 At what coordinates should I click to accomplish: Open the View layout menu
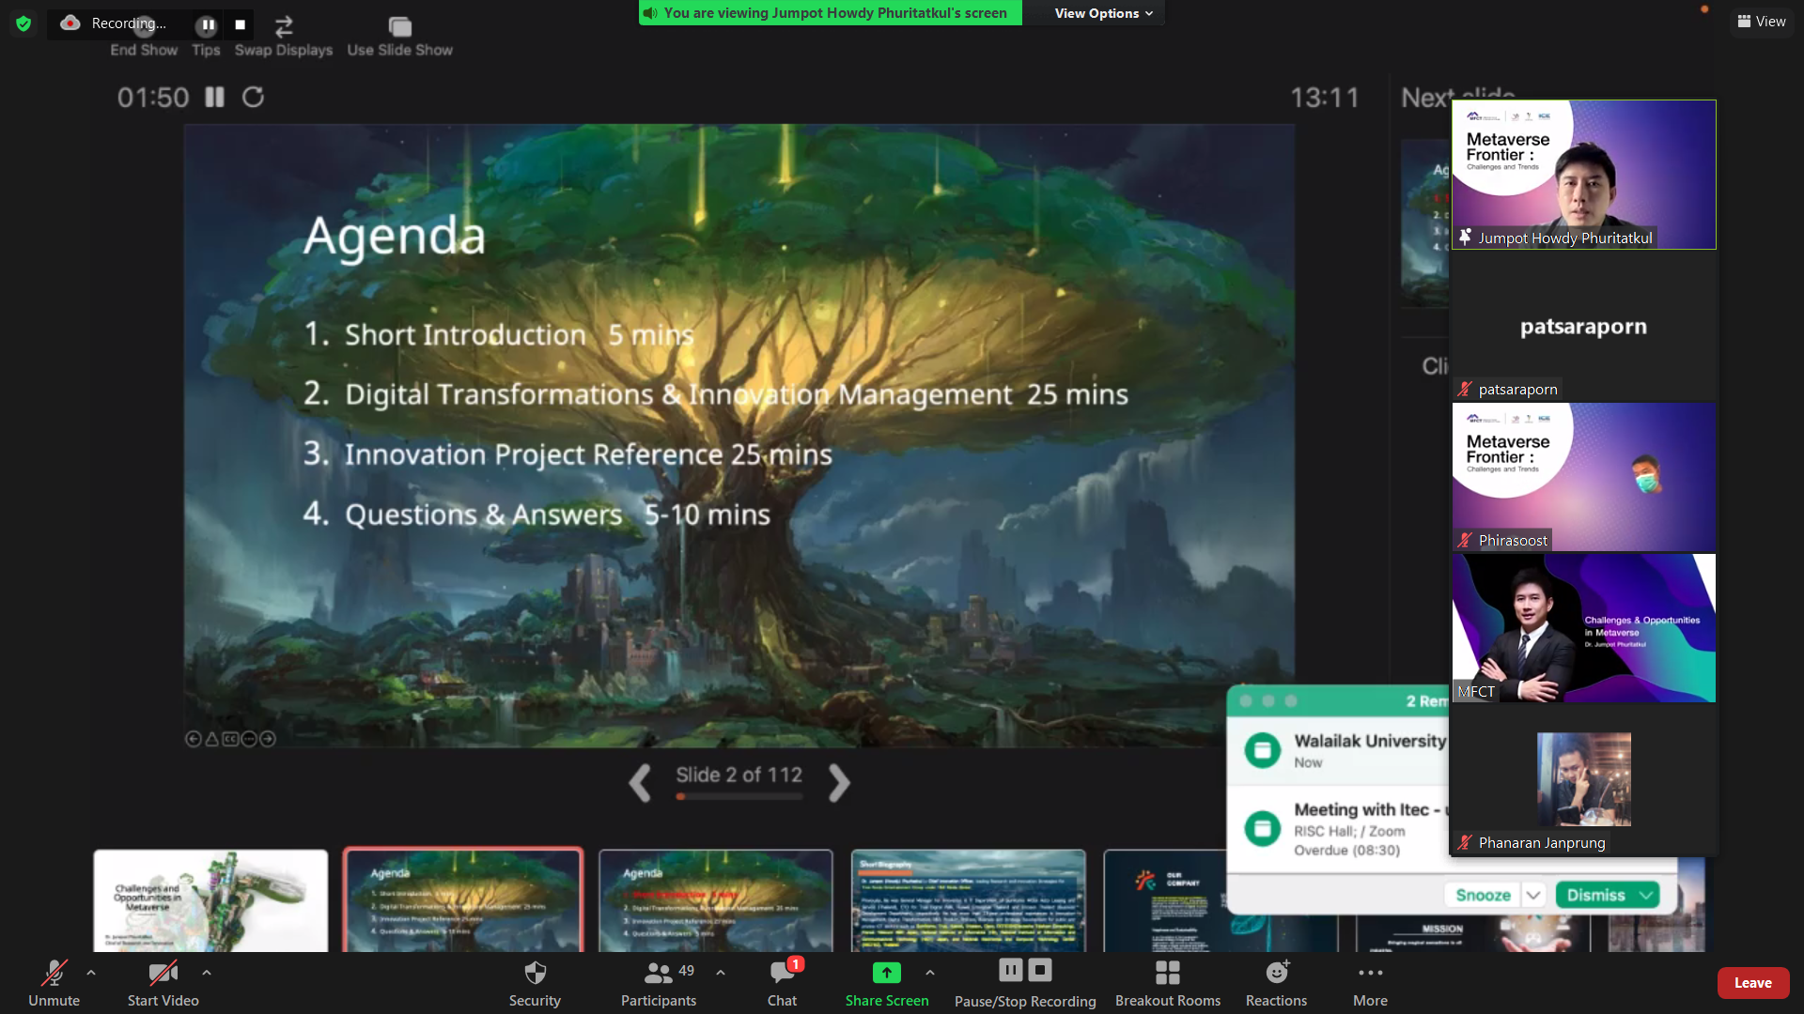[x=1762, y=22]
